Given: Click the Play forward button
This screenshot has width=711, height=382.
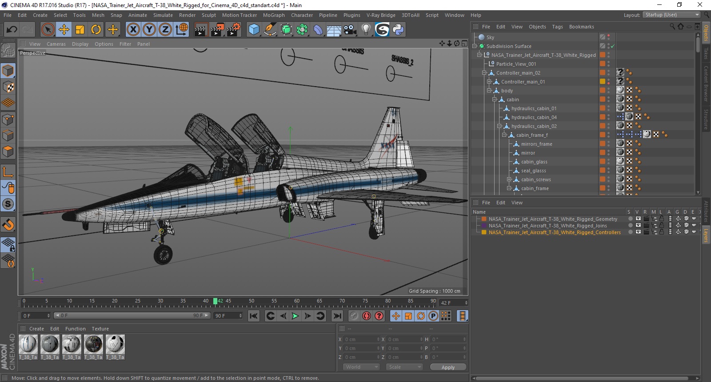Looking at the screenshot, I should pos(295,316).
